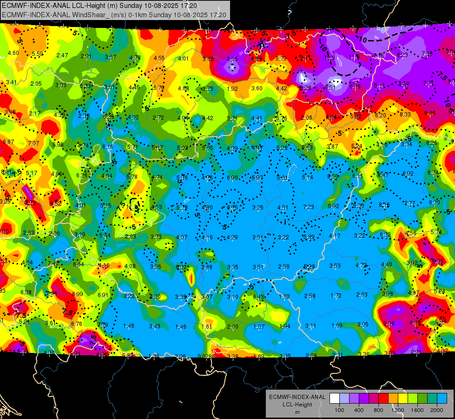Viewport: 455px width, 419px height.
Task: Click the '400' legend scale label
Action: point(359,410)
